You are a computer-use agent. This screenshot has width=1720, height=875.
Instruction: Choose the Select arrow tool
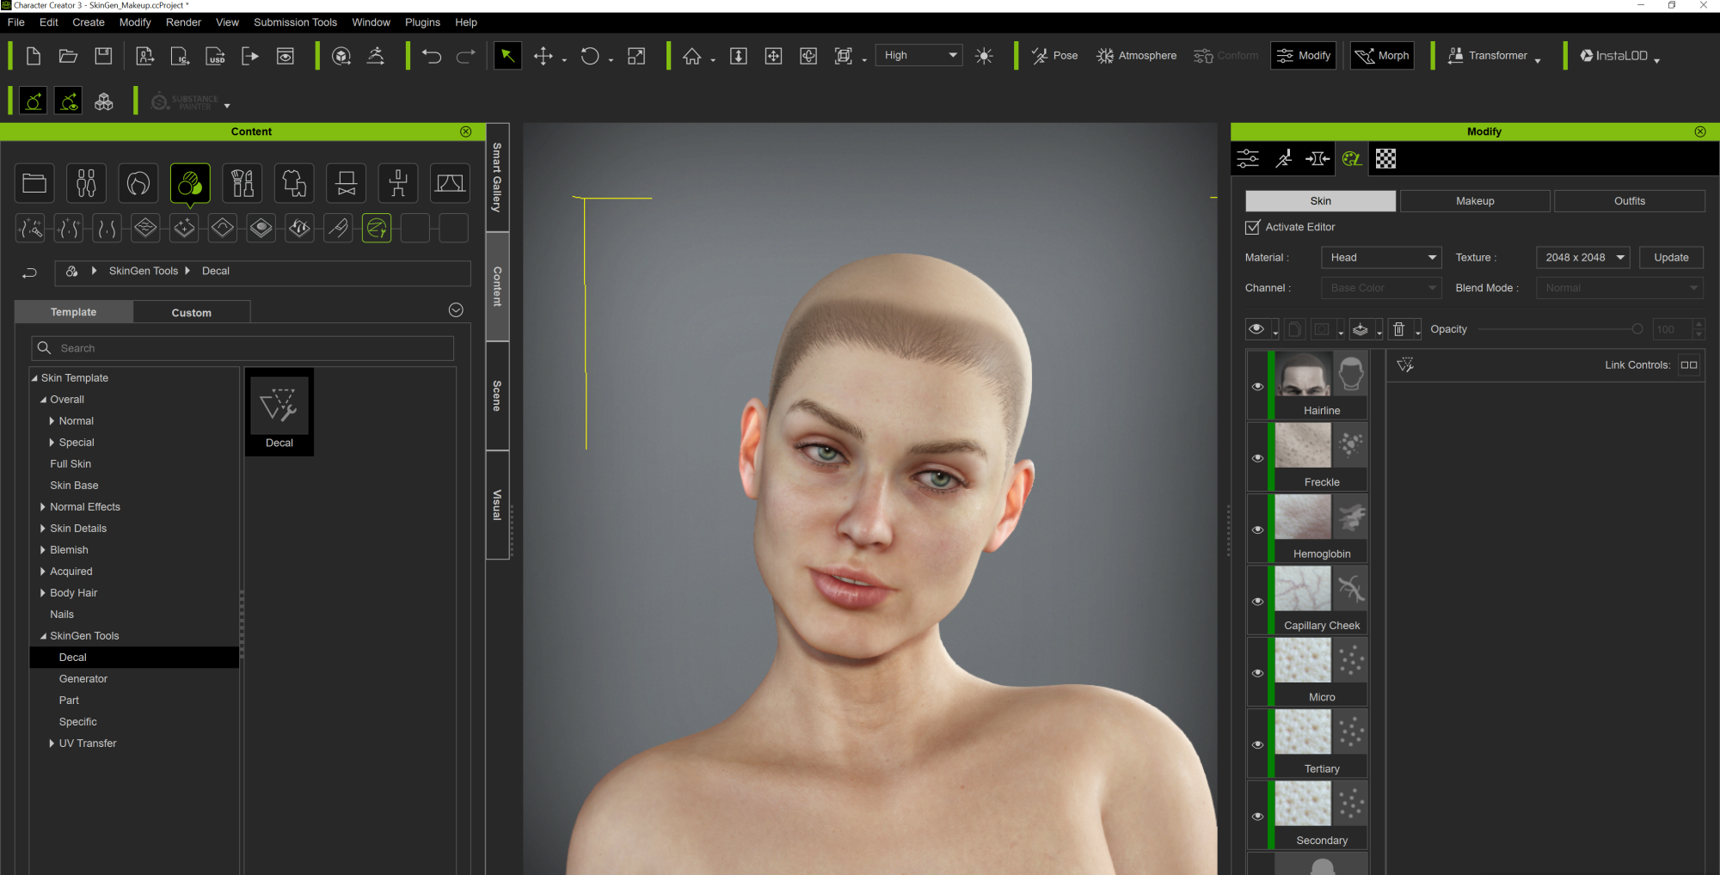[507, 56]
